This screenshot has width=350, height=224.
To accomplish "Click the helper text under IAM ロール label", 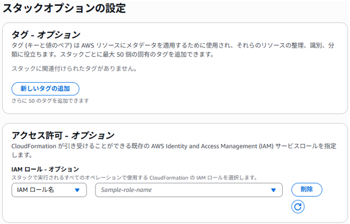I will point(134,177).
